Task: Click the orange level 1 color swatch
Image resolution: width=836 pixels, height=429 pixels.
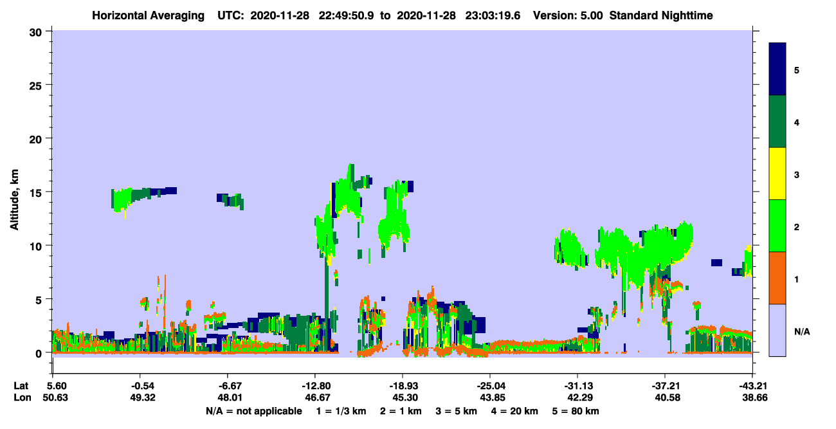Action: click(x=777, y=278)
